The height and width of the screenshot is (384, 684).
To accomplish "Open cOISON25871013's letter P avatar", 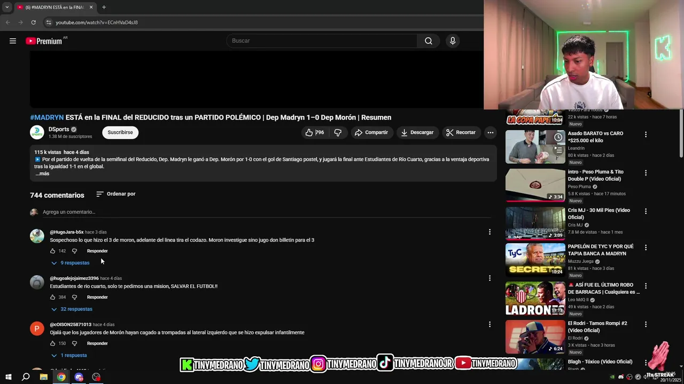I will pos(37,329).
